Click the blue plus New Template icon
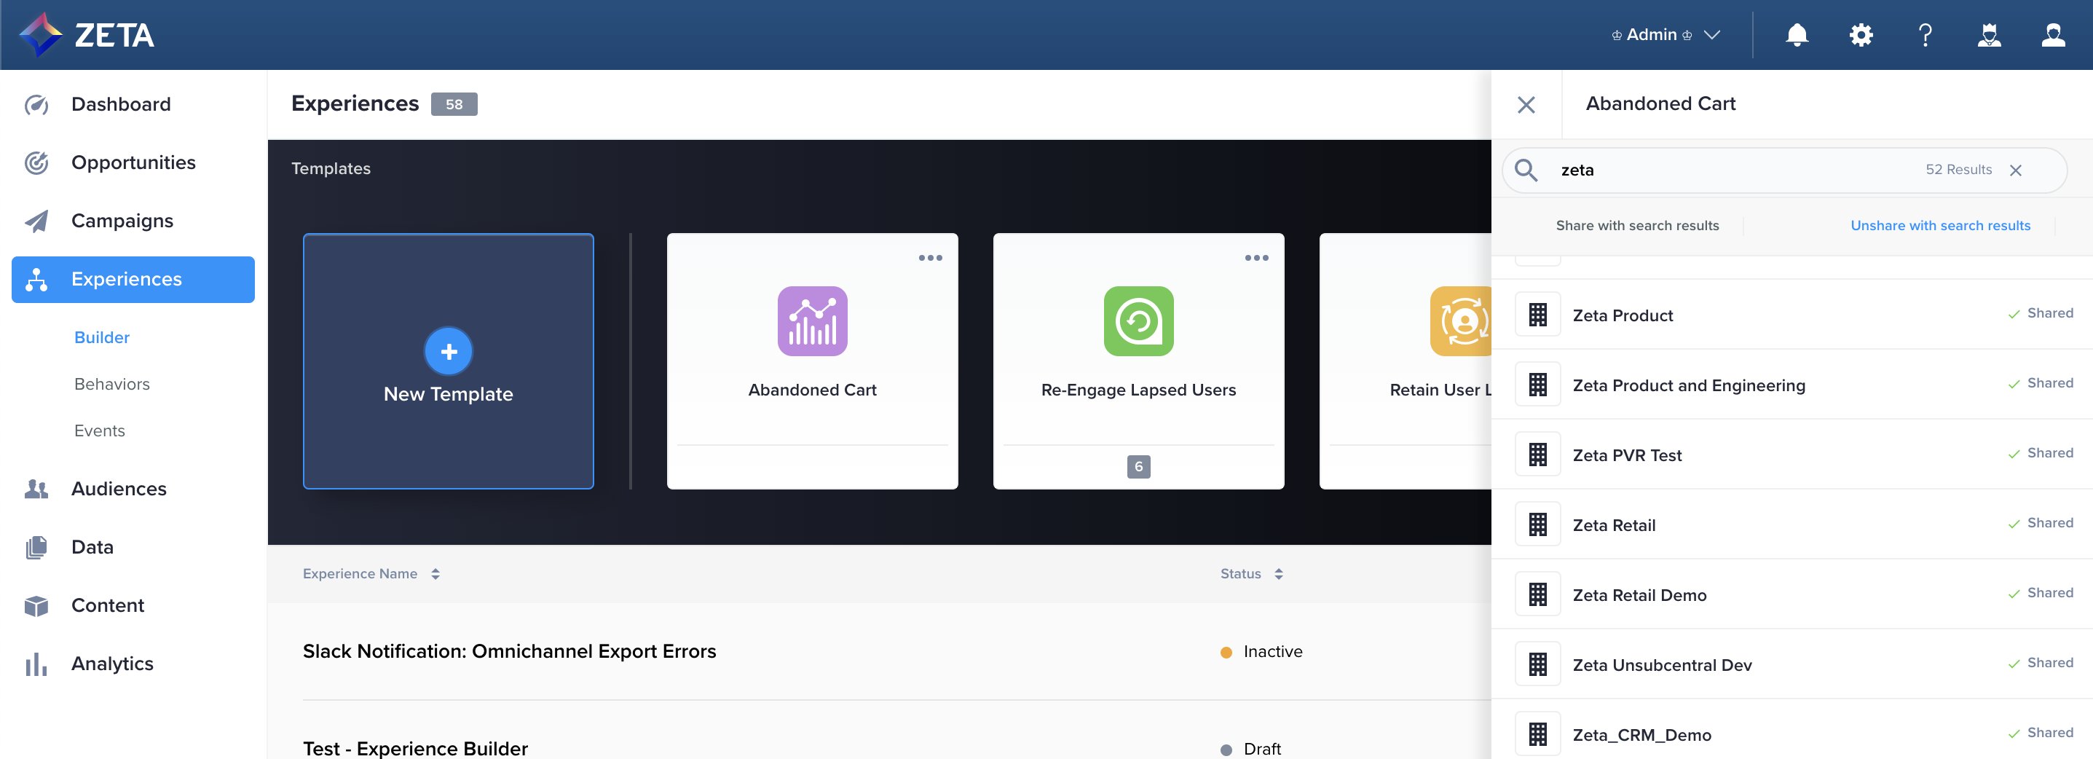The width and height of the screenshot is (2093, 759). pyautogui.click(x=449, y=351)
